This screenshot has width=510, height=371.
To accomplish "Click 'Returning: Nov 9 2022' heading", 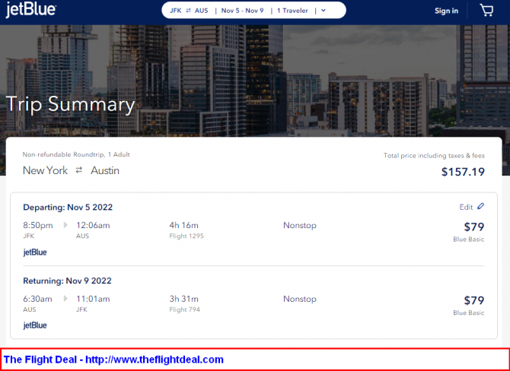I will click(67, 281).
